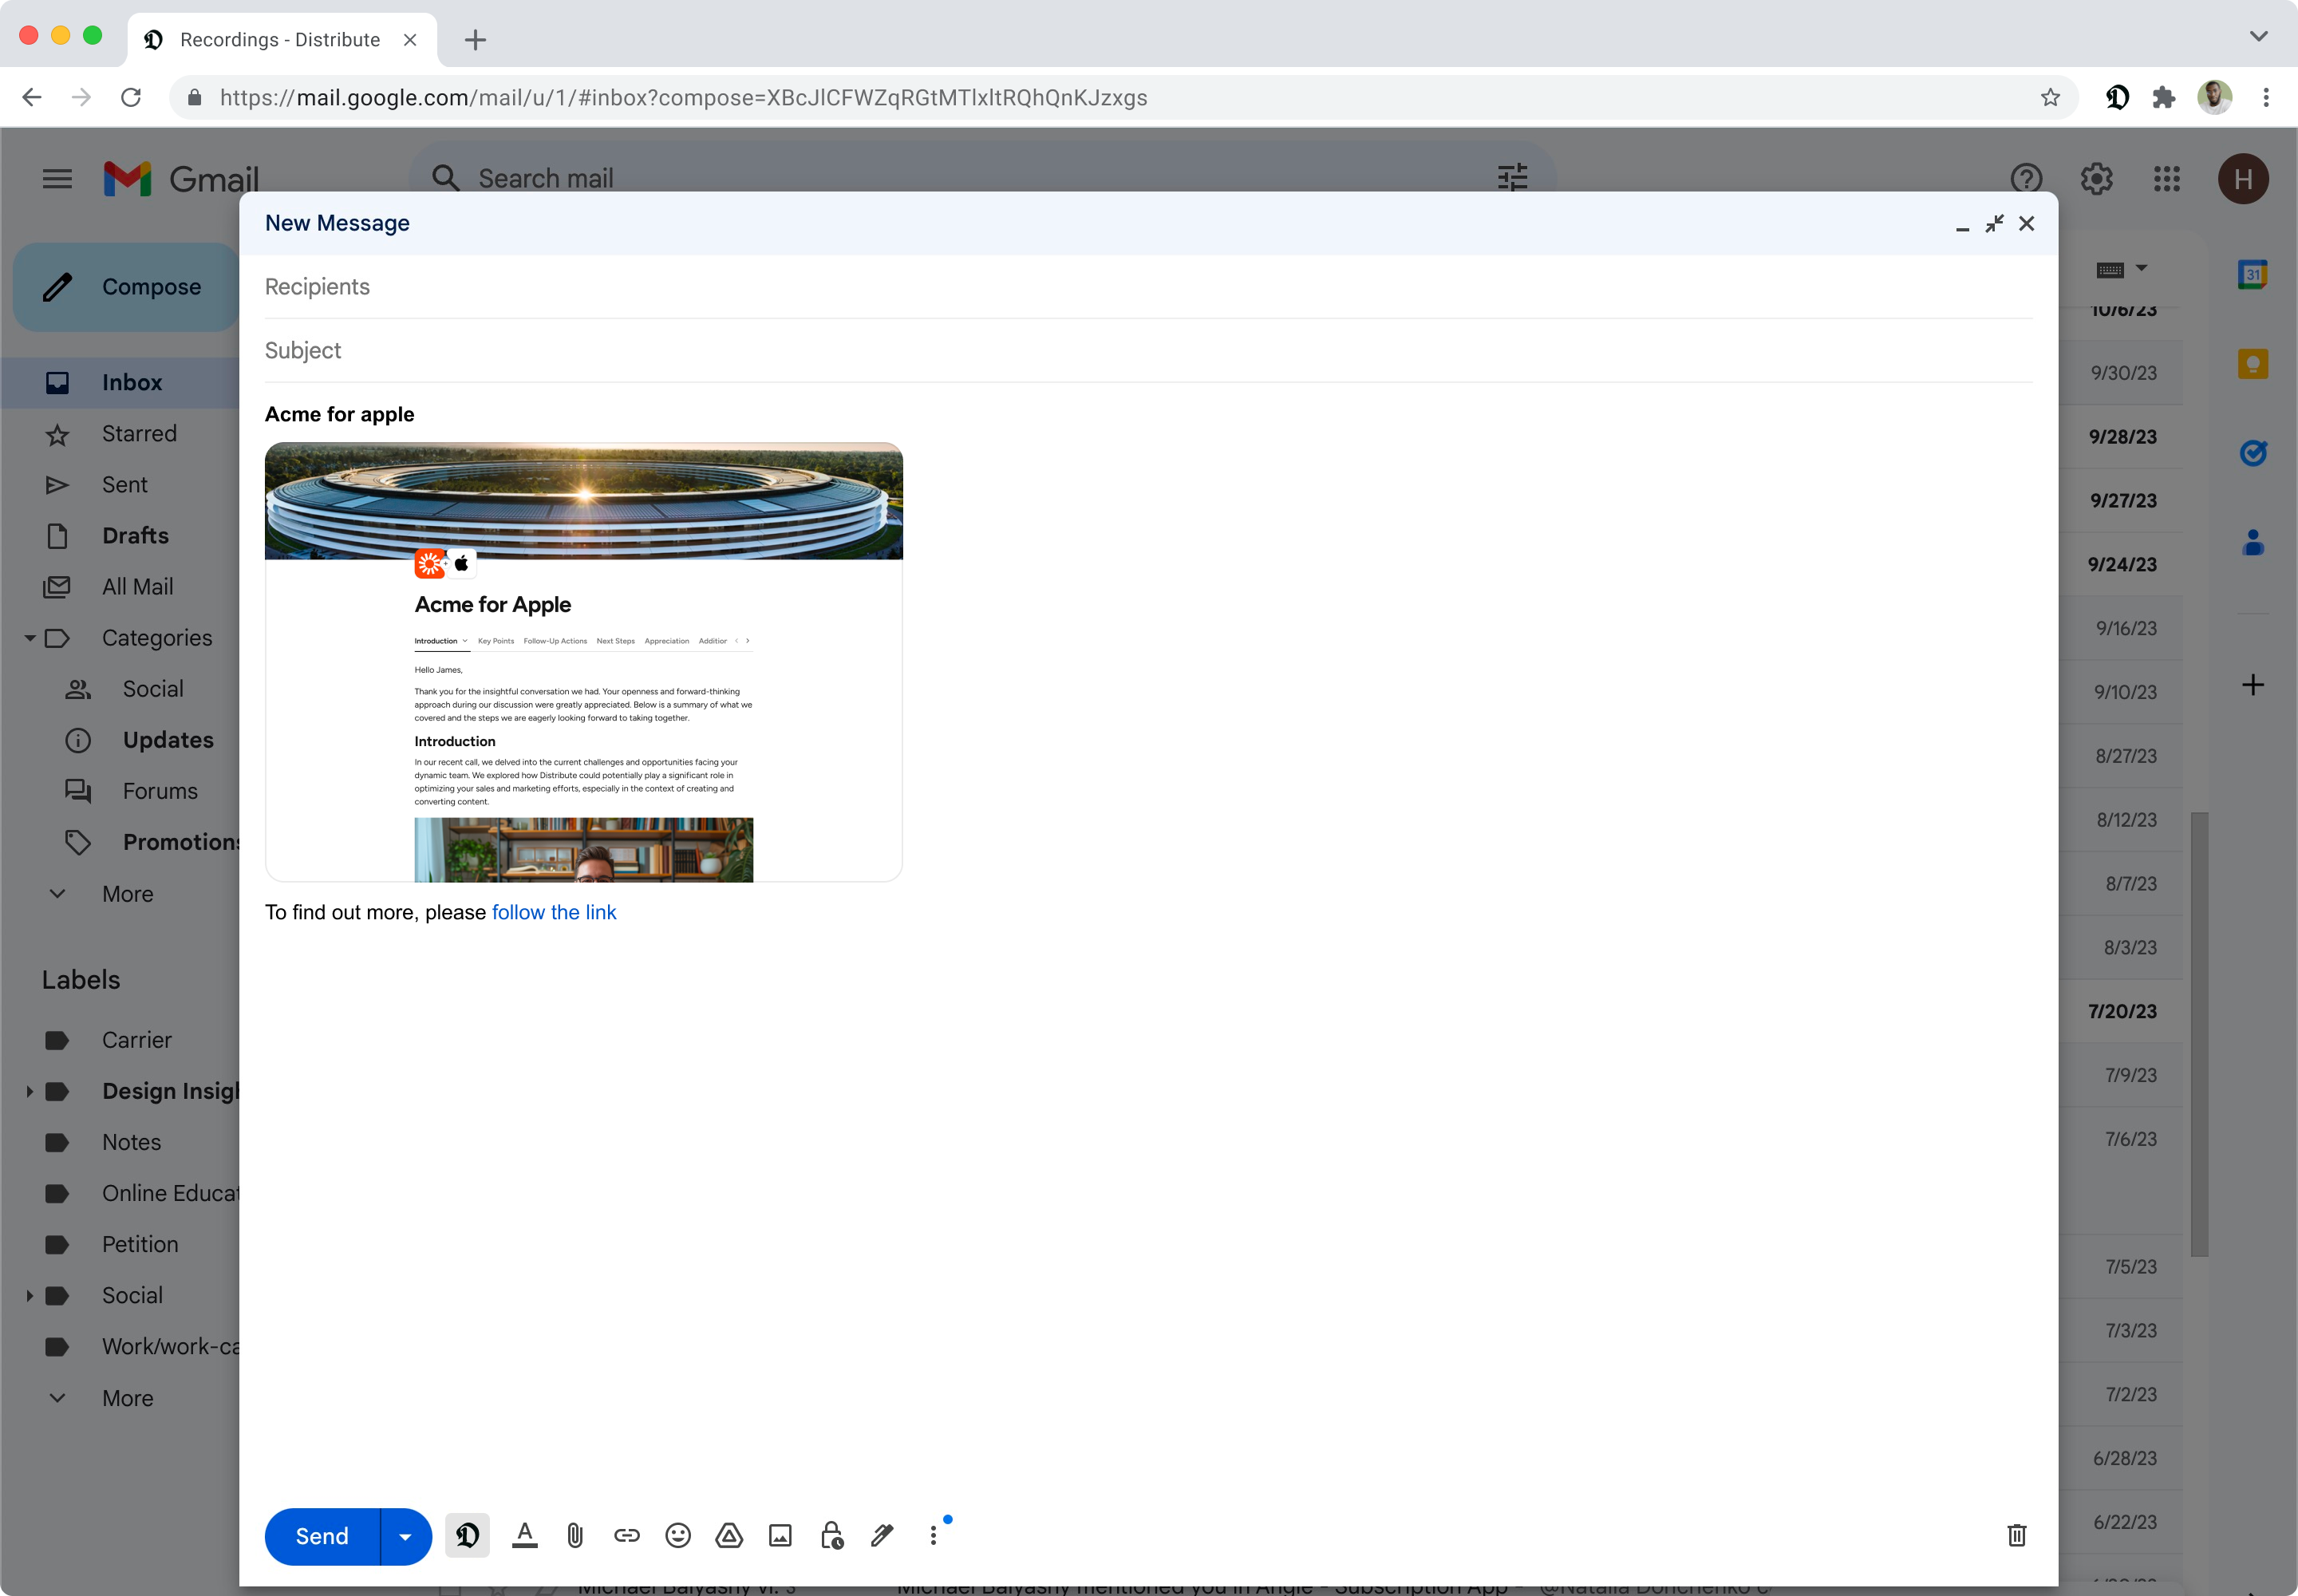Expand the Design Insights label
The image size is (2298, 1596).
[x=29, y=1091]
